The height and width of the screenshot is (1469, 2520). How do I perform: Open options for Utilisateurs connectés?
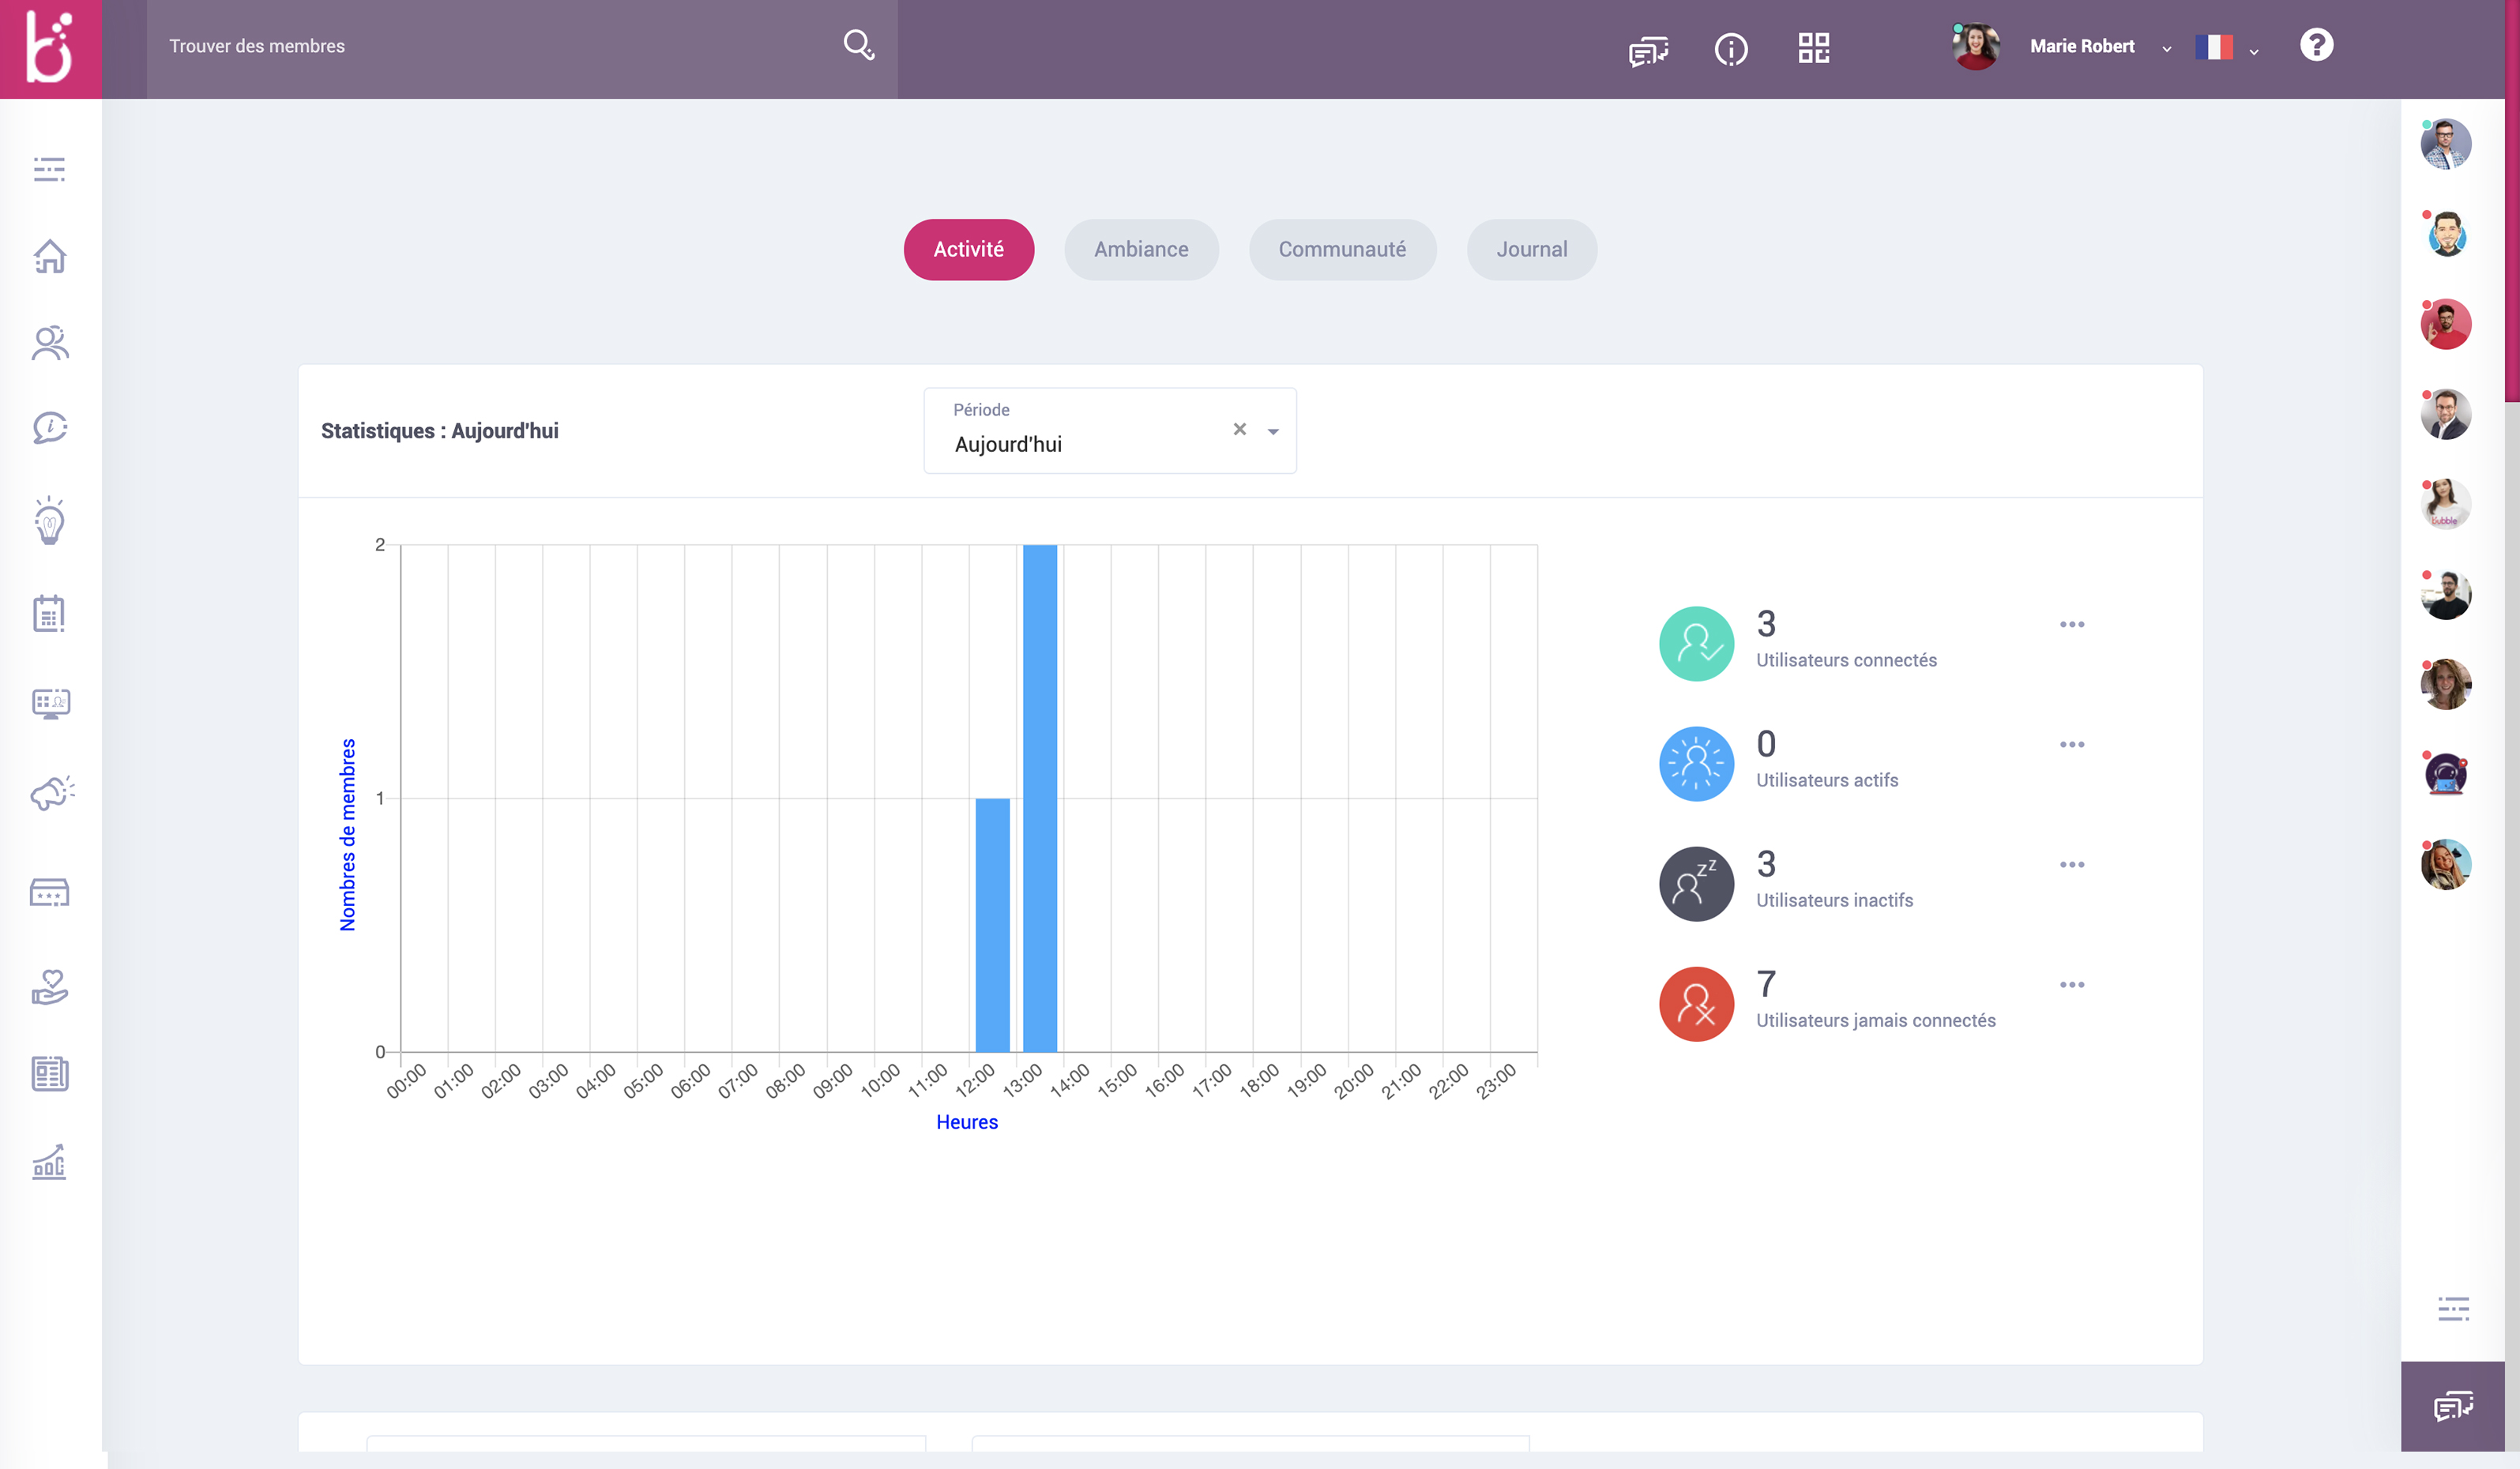(2072, 624)
